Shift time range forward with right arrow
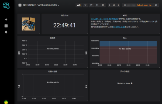 [119, 5]
